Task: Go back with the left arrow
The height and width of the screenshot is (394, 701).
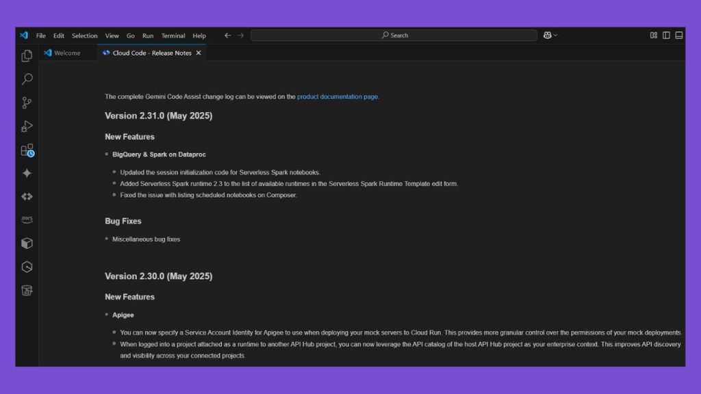Action: point(227,36)
